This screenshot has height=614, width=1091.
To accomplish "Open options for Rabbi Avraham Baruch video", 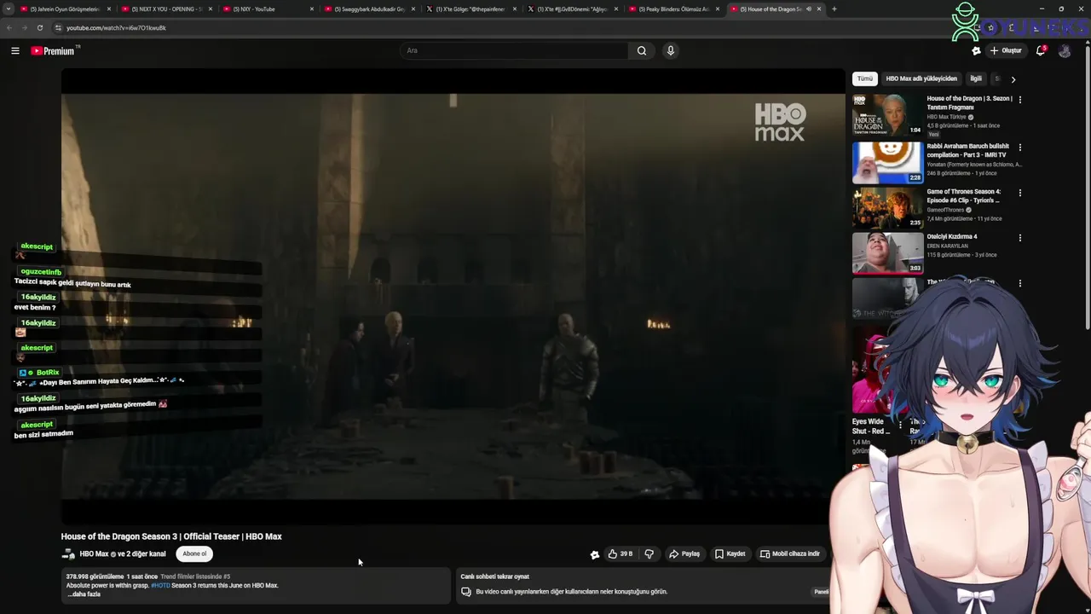I will (1019, 148).
